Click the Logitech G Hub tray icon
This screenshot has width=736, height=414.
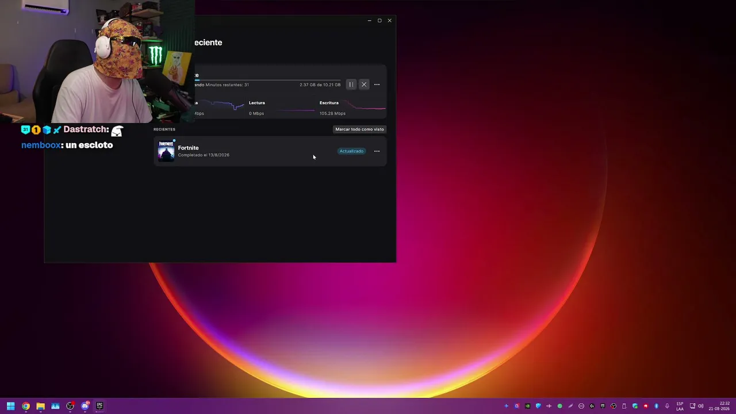(592, 406)
